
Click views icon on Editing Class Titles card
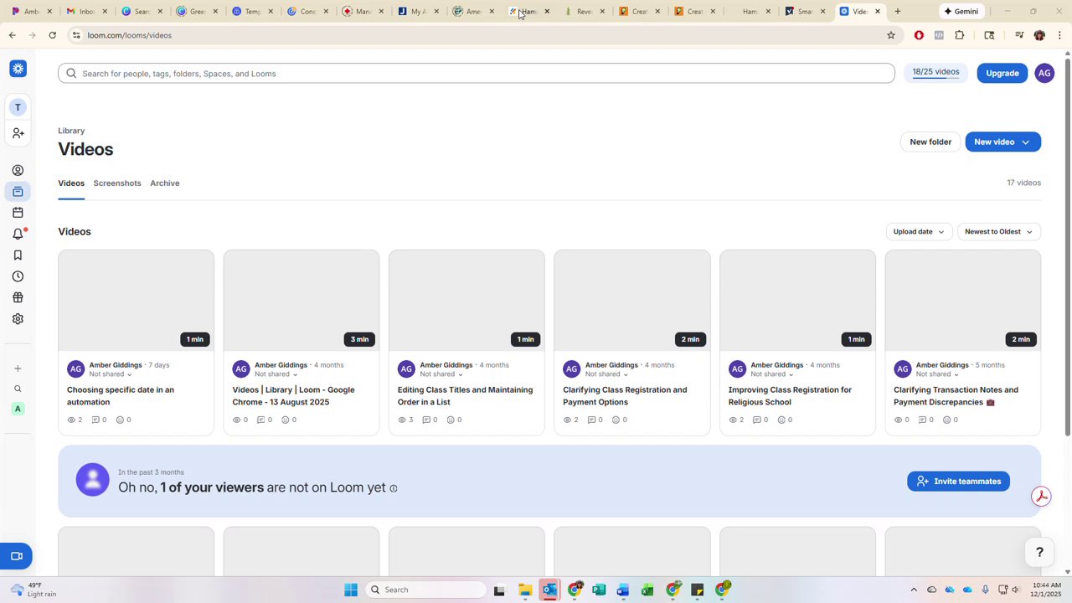point(402,420)
